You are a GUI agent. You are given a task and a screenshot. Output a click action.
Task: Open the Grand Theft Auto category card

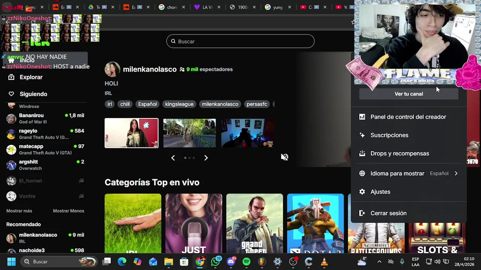[x=254, y=223]
